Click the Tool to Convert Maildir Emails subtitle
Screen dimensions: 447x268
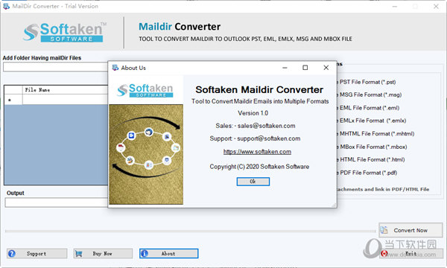[x=260, y=101]
